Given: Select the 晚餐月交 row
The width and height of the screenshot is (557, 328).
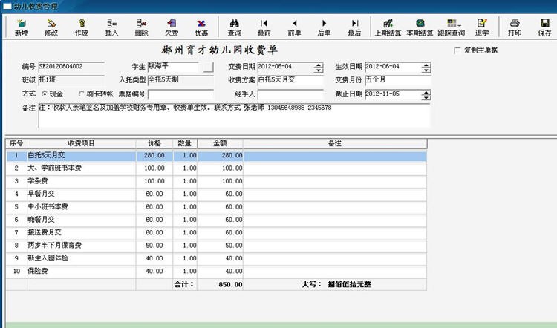Looking at the screenshot, I should point(216,220).
